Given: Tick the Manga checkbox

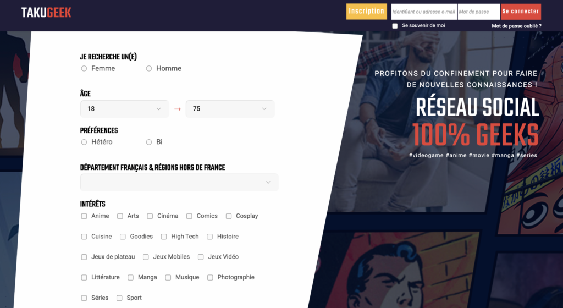Looking at the screenshot, I should point(131,278).
